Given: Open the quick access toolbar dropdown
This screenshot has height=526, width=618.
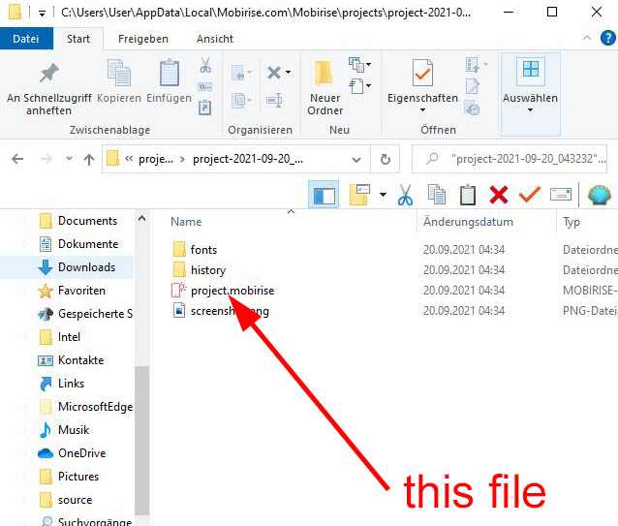Looking at the screenshot, I should click(x=42, y=14).
